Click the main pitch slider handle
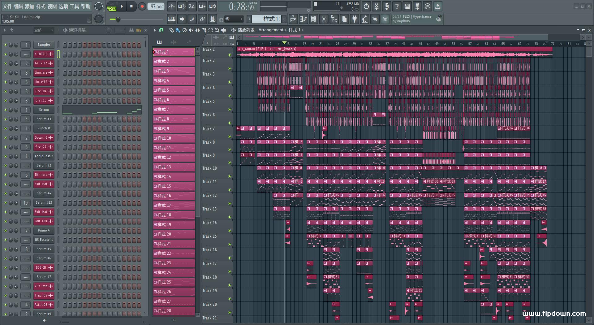This screenshot has width=594, height=325. tap(117, 19)
